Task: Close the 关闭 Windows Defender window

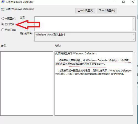Action: 133,2
